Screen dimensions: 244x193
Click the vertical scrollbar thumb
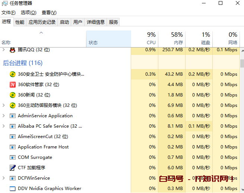pyautogui.click(x=242, y=63)
